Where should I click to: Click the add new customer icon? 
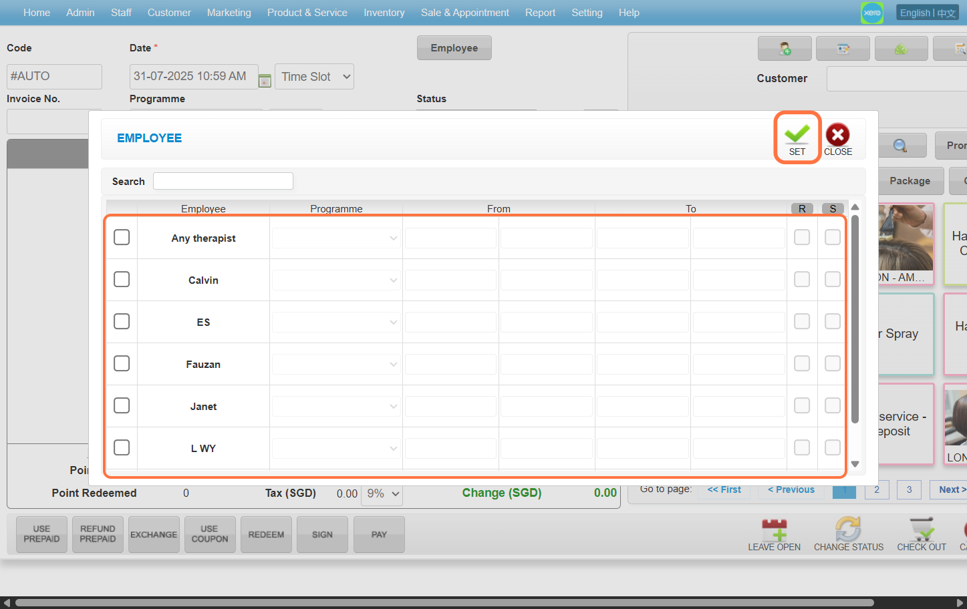tap(785, 49)
